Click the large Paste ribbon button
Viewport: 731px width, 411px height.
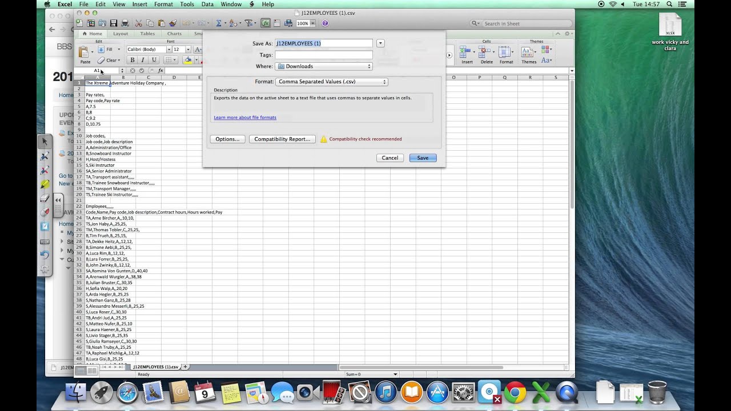point(85,55)
